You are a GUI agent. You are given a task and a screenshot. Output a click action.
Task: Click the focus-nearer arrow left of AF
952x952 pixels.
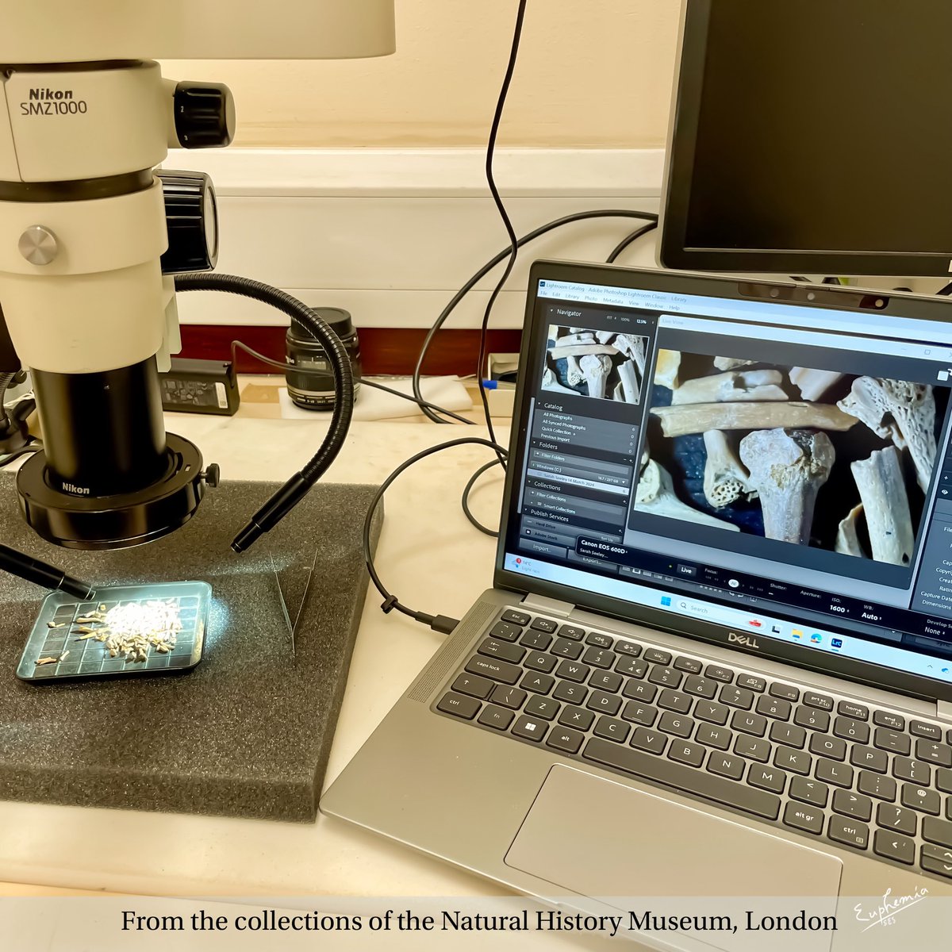tap(724, 582)
